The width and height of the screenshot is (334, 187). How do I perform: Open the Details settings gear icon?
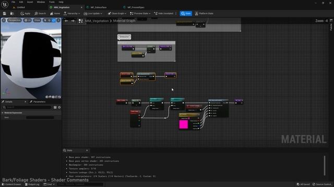(59, 108)
